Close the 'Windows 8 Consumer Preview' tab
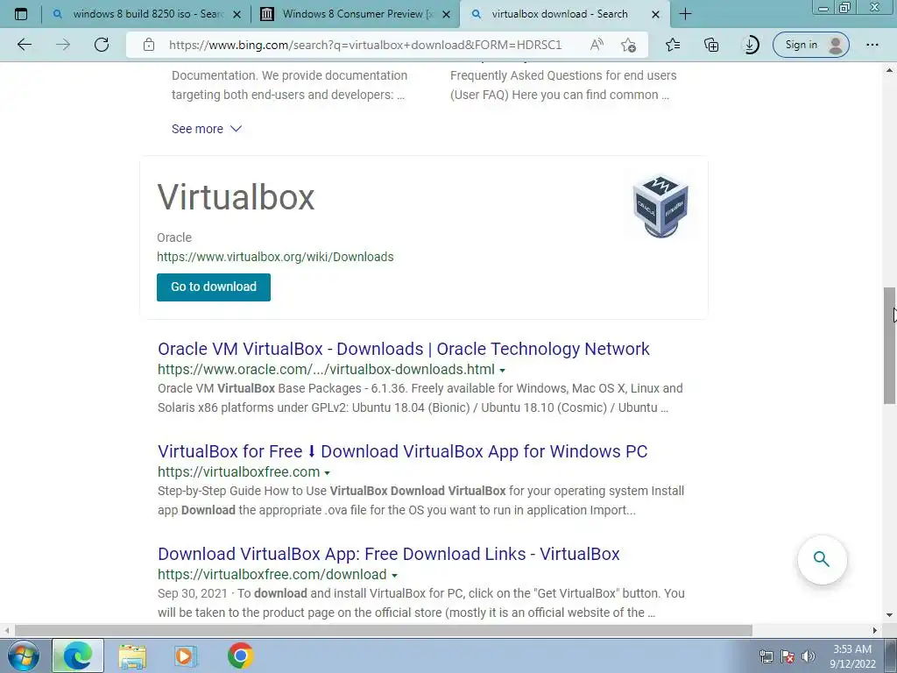 [x=446, y=14]
